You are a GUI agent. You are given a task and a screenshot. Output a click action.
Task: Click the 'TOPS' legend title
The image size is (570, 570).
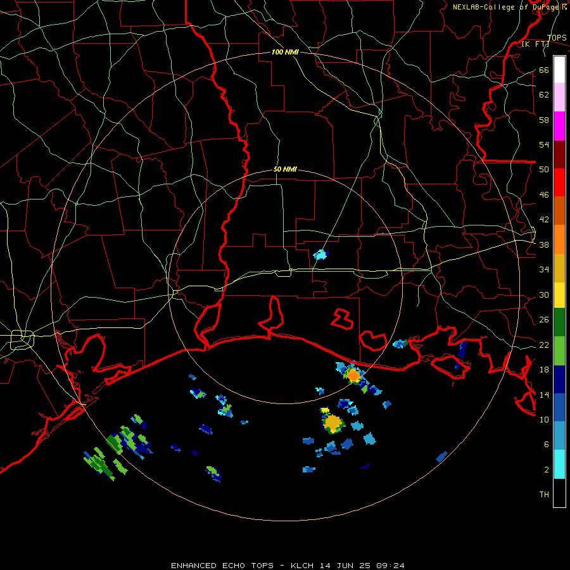coord(557,37)
